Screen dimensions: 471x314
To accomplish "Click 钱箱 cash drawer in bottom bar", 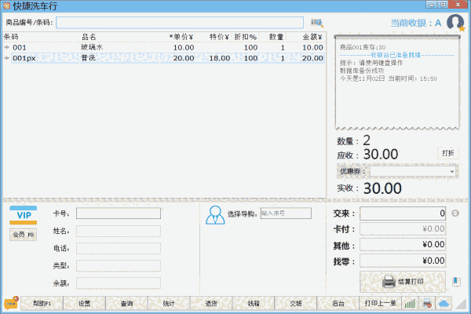I will click(x=254, y=304).
